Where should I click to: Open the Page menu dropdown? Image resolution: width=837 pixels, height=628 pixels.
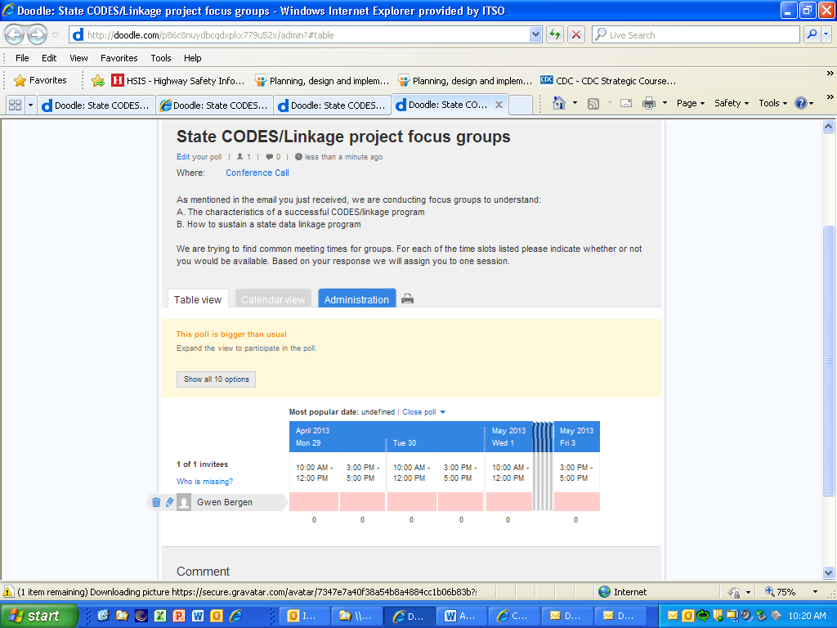click(690, 104)
